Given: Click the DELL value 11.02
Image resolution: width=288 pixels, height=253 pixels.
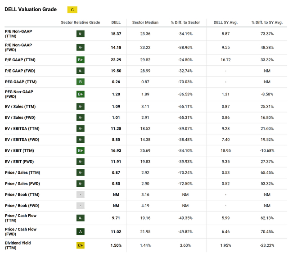Looking at the screenshot, I should coord(116,232).
